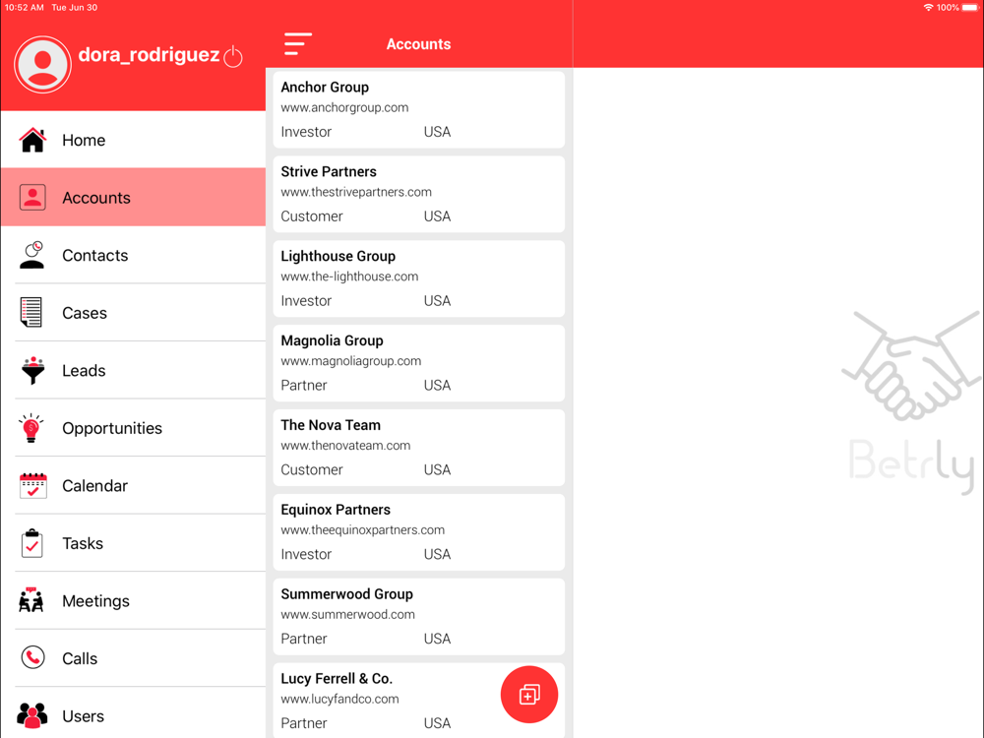Click the power logout icon
Image resolution: width=984 pixels, height=738 pixels.
(233, 56)
